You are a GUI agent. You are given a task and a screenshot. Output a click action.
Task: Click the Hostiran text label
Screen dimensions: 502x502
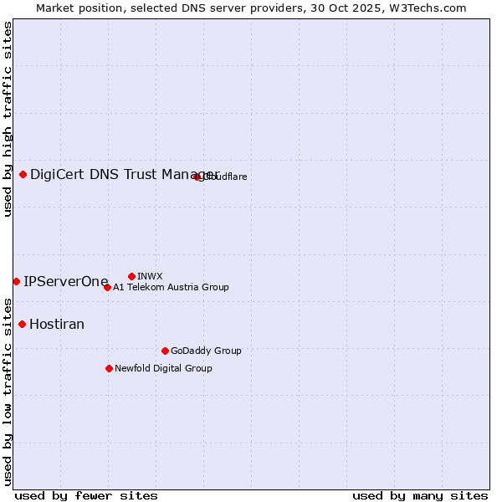(x=57, y=324)
